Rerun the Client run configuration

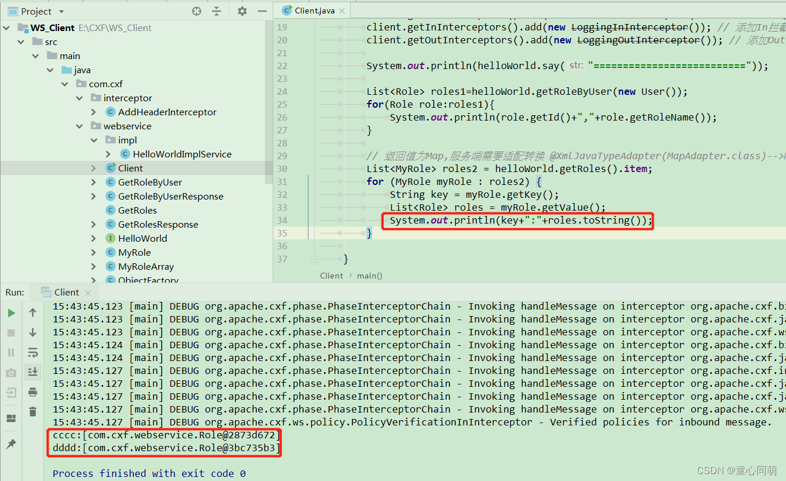[11, 313]
